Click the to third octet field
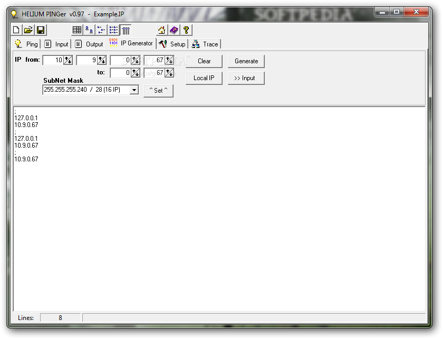The height and width of the screenshot is (339, 443). (x=120, y=73)
